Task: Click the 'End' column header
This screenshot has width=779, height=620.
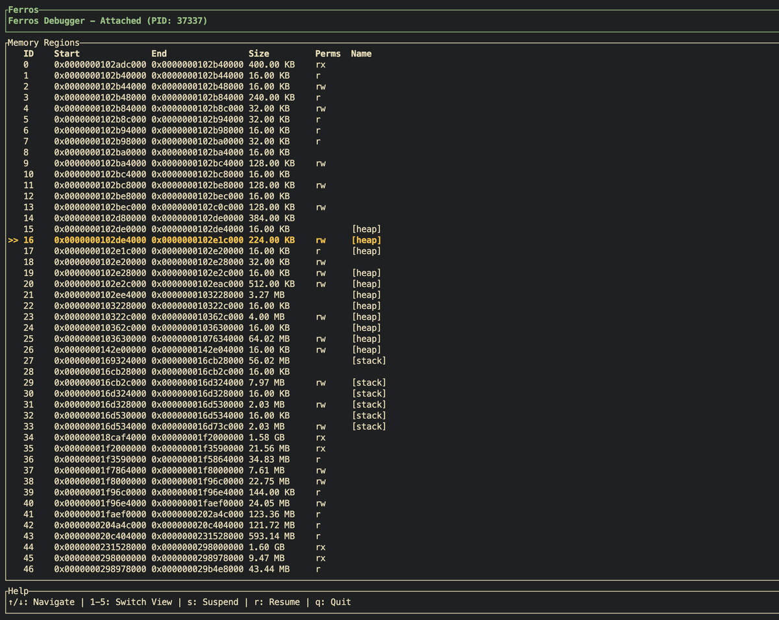Action: pyautogui.click(x=159, y=54)
